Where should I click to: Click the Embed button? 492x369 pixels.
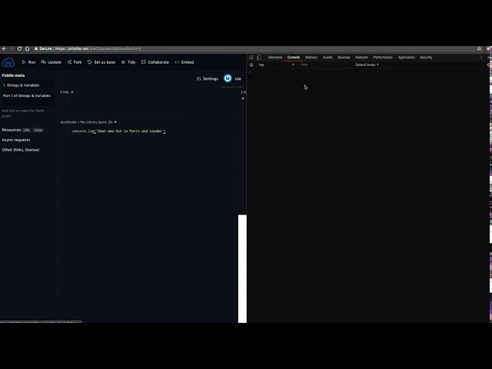(184, 62)
